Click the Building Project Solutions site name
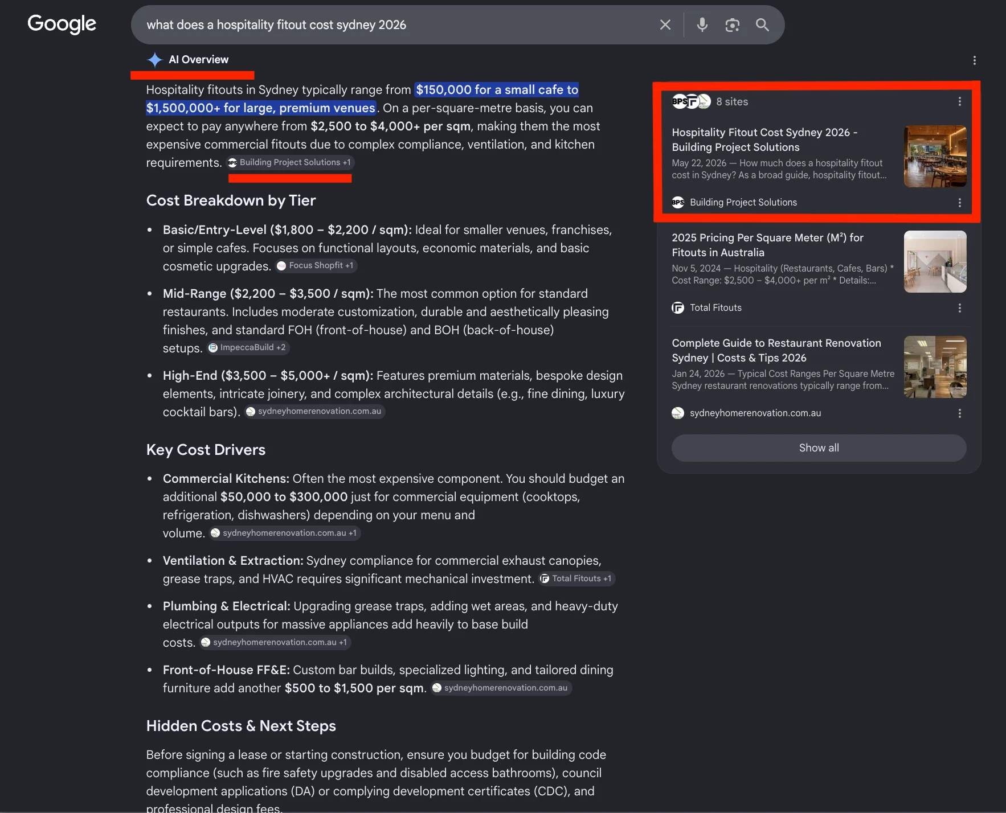1006x813 pixels. coord(743,203)
